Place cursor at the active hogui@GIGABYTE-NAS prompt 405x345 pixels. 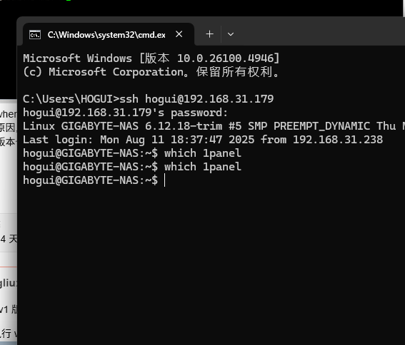pyautogui.click(x=164, y=180)
